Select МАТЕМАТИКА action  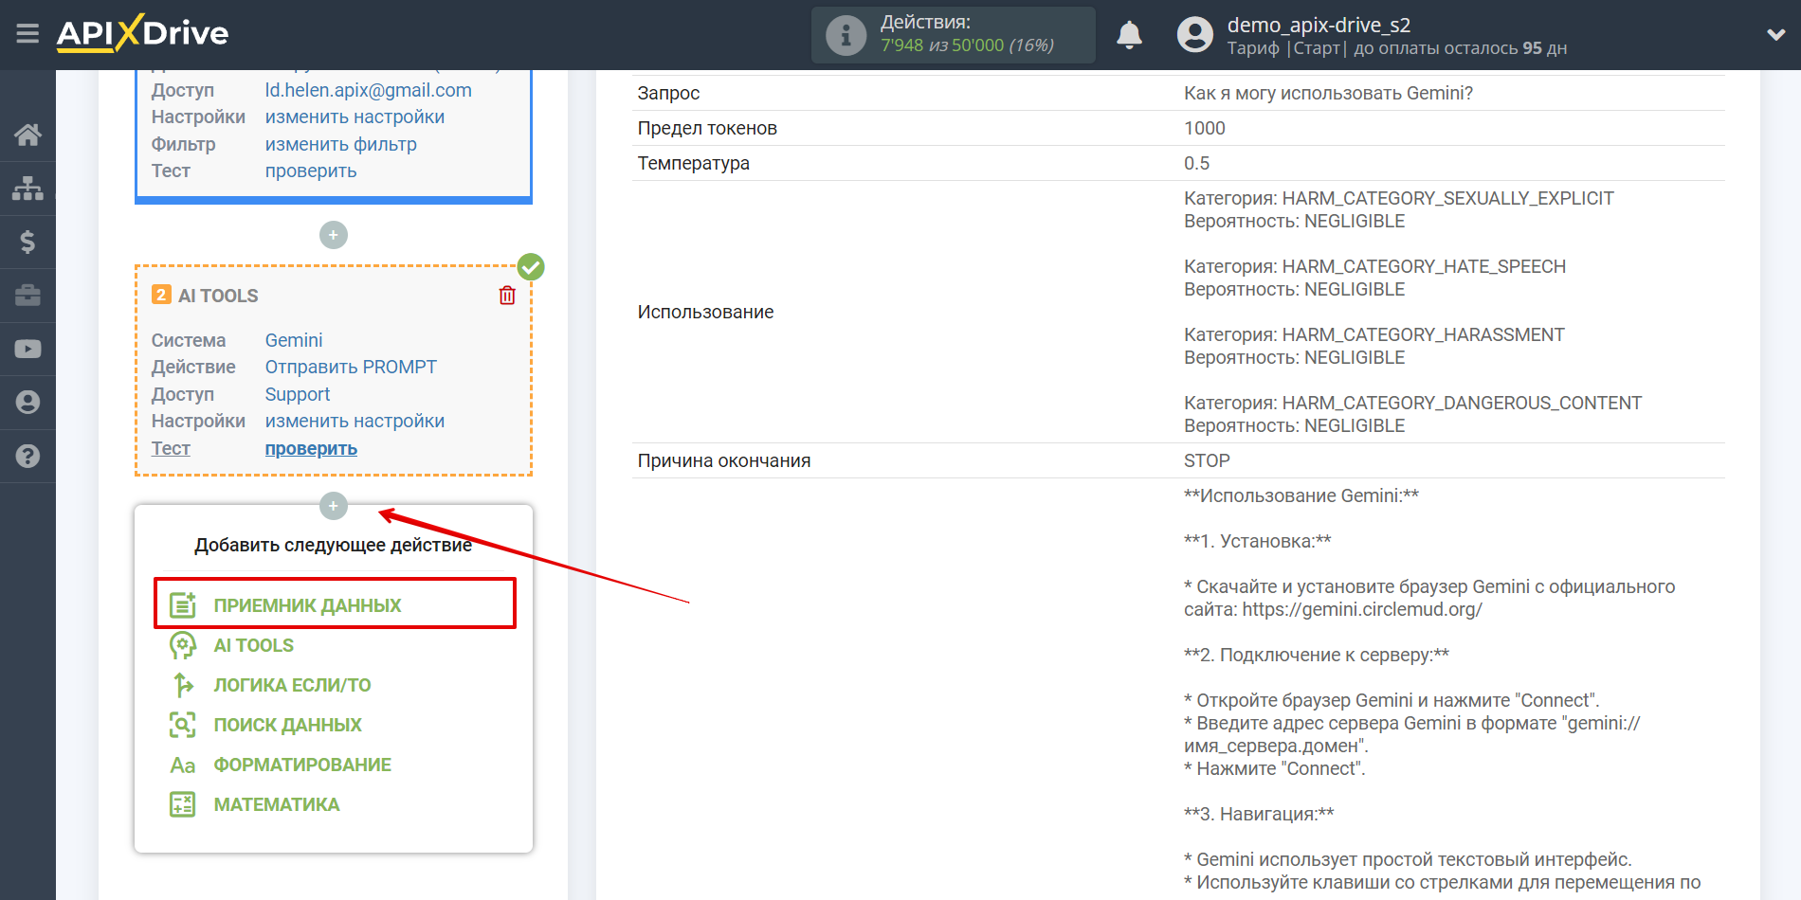(276, 804)
